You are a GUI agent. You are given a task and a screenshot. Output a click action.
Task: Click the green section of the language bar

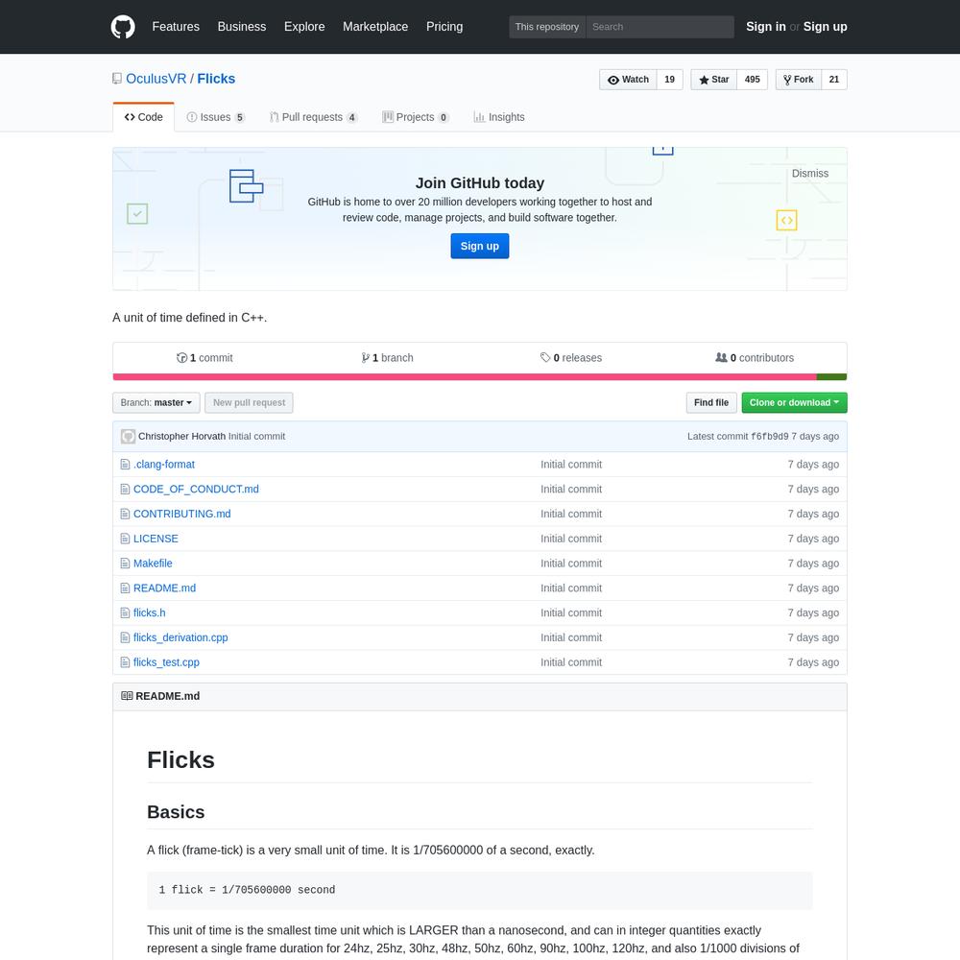coord(831,377)
